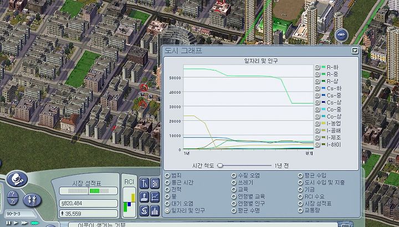
Task: Toggle the Co-상 graph line checkbox
Action: (x=318, y=116)
